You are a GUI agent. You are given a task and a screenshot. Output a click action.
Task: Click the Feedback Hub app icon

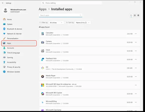click(43, 60)
